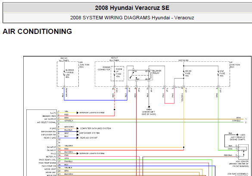The width and height of the screenshot is (252, 176).
Task: Click the "POWER CONNECTOR" label
Action: point(104,68)
